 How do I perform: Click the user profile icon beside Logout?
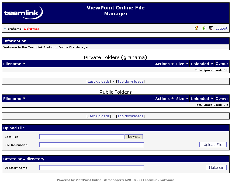click(x=211, y=28)
